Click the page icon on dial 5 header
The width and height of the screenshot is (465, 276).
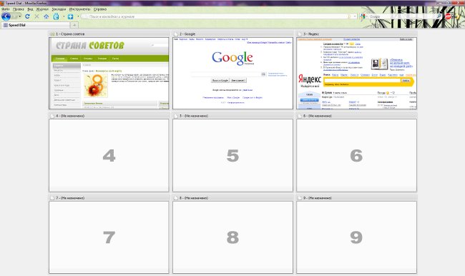pos(176,116)
